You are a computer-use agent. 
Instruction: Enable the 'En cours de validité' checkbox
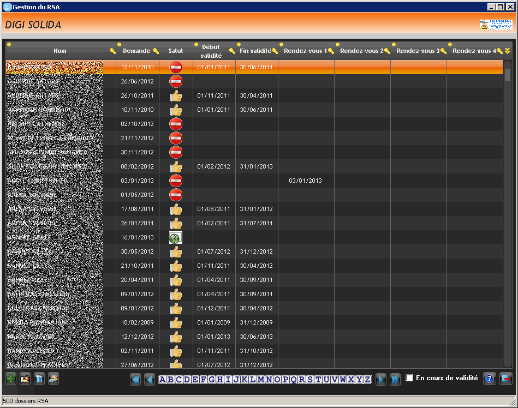tap(409, 378)
